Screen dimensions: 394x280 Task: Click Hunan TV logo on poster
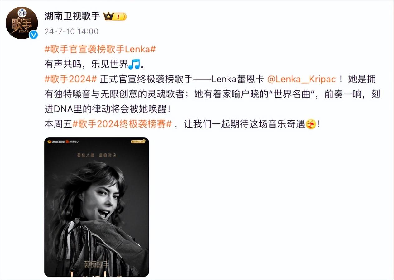click(55, 142)
